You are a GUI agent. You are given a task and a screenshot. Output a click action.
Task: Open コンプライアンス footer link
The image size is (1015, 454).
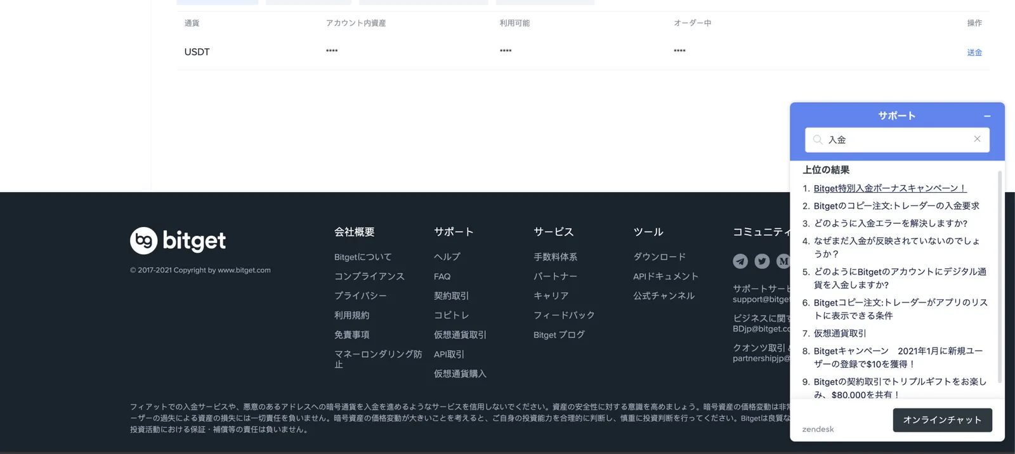click(369, 276)
